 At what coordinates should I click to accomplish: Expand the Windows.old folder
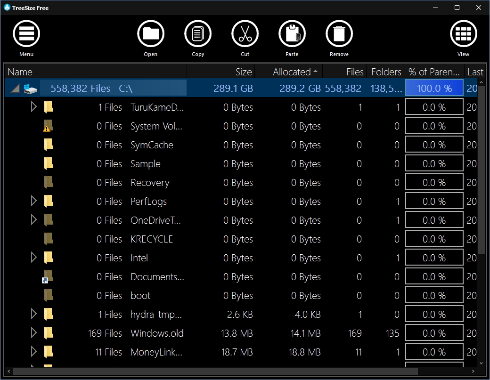pos(34,333)
